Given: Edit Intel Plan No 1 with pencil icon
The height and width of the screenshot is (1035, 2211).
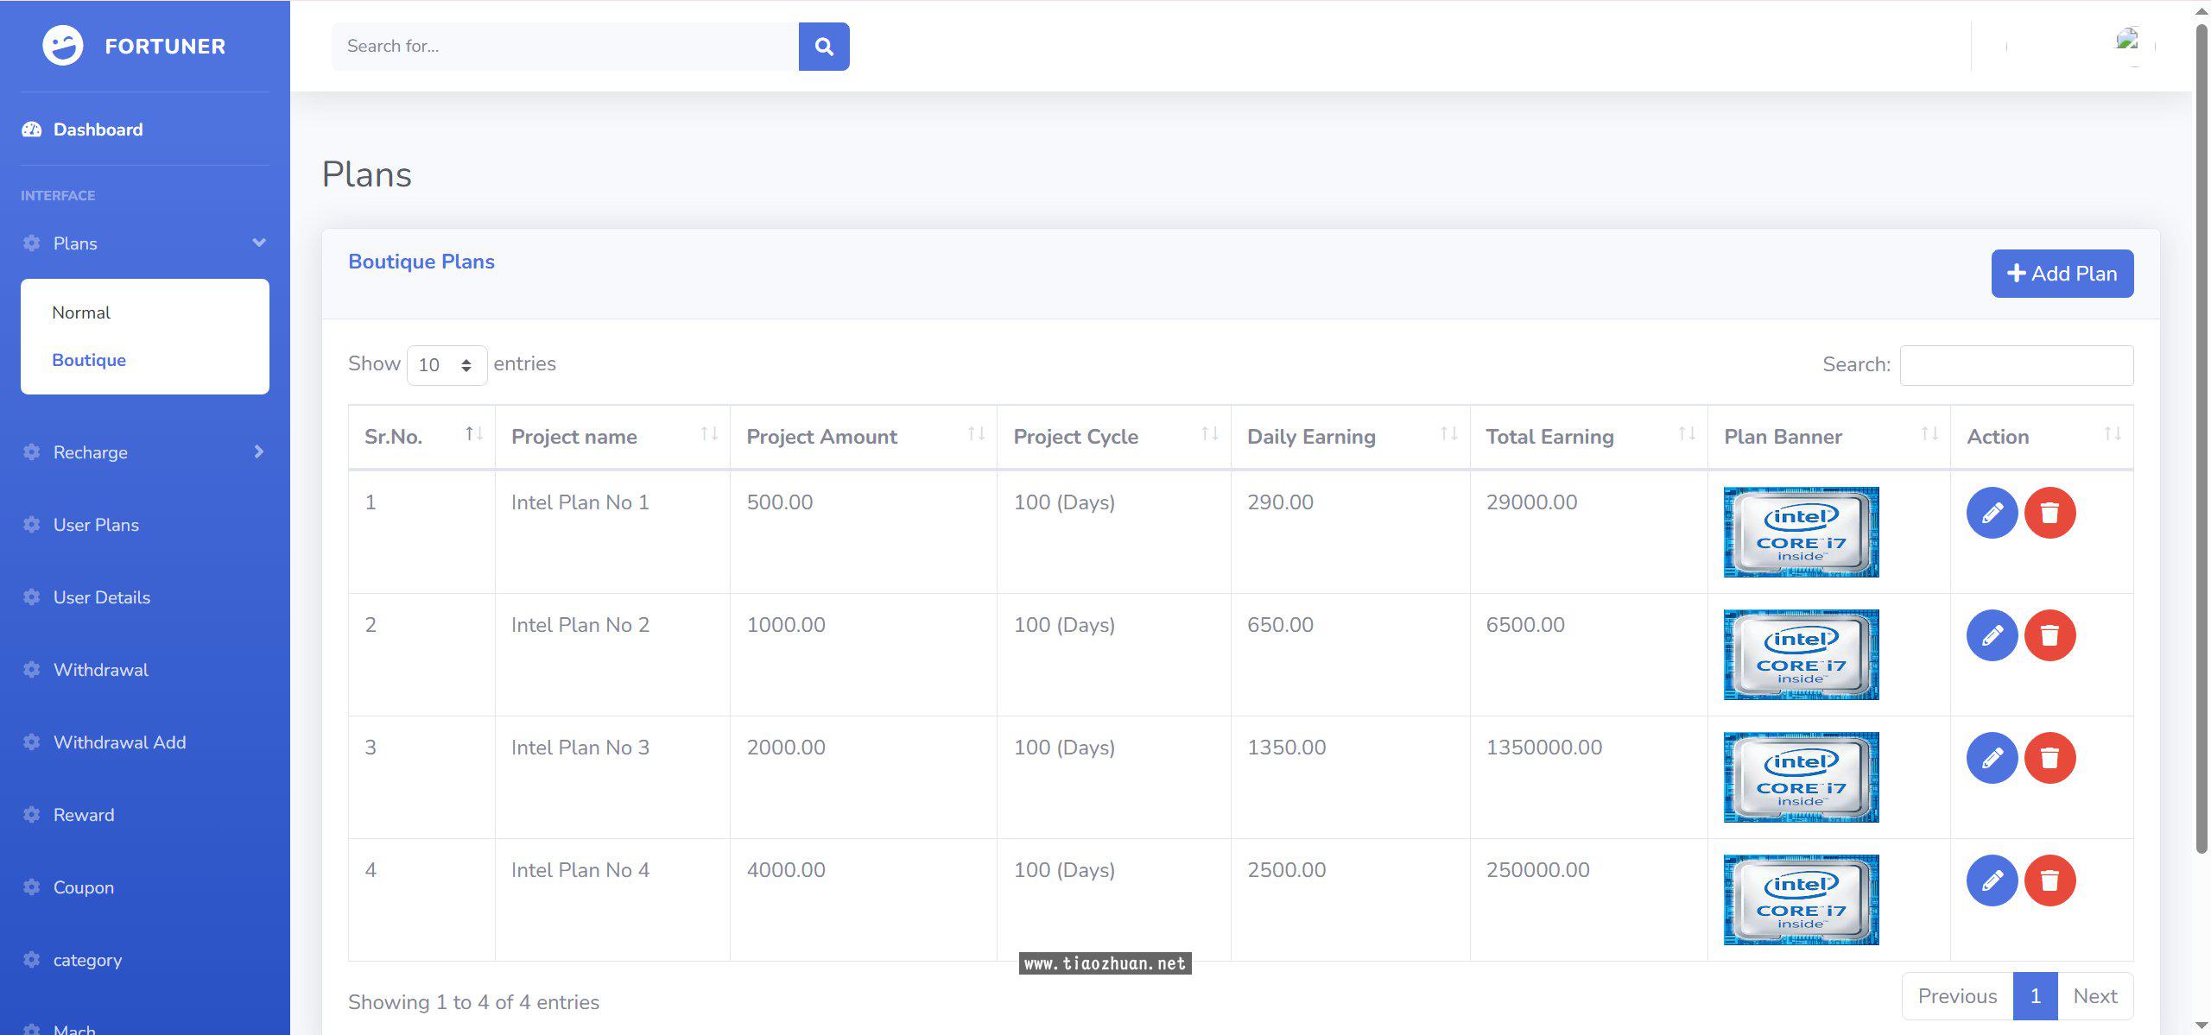Looking at the screenshot, I should click(x=1992, y=513).
